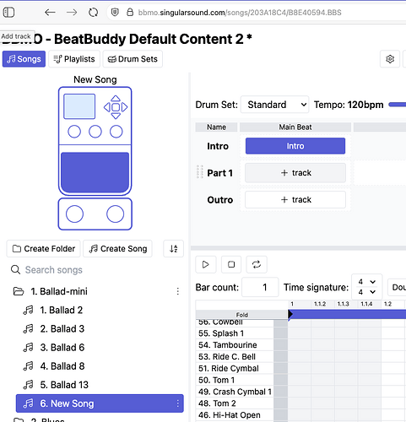
Task: Click the pedal's right arrow button
Action: (125, 107)
